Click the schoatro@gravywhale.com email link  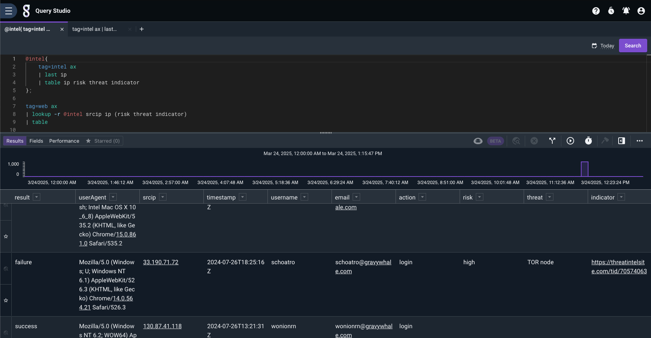(363, 266)
